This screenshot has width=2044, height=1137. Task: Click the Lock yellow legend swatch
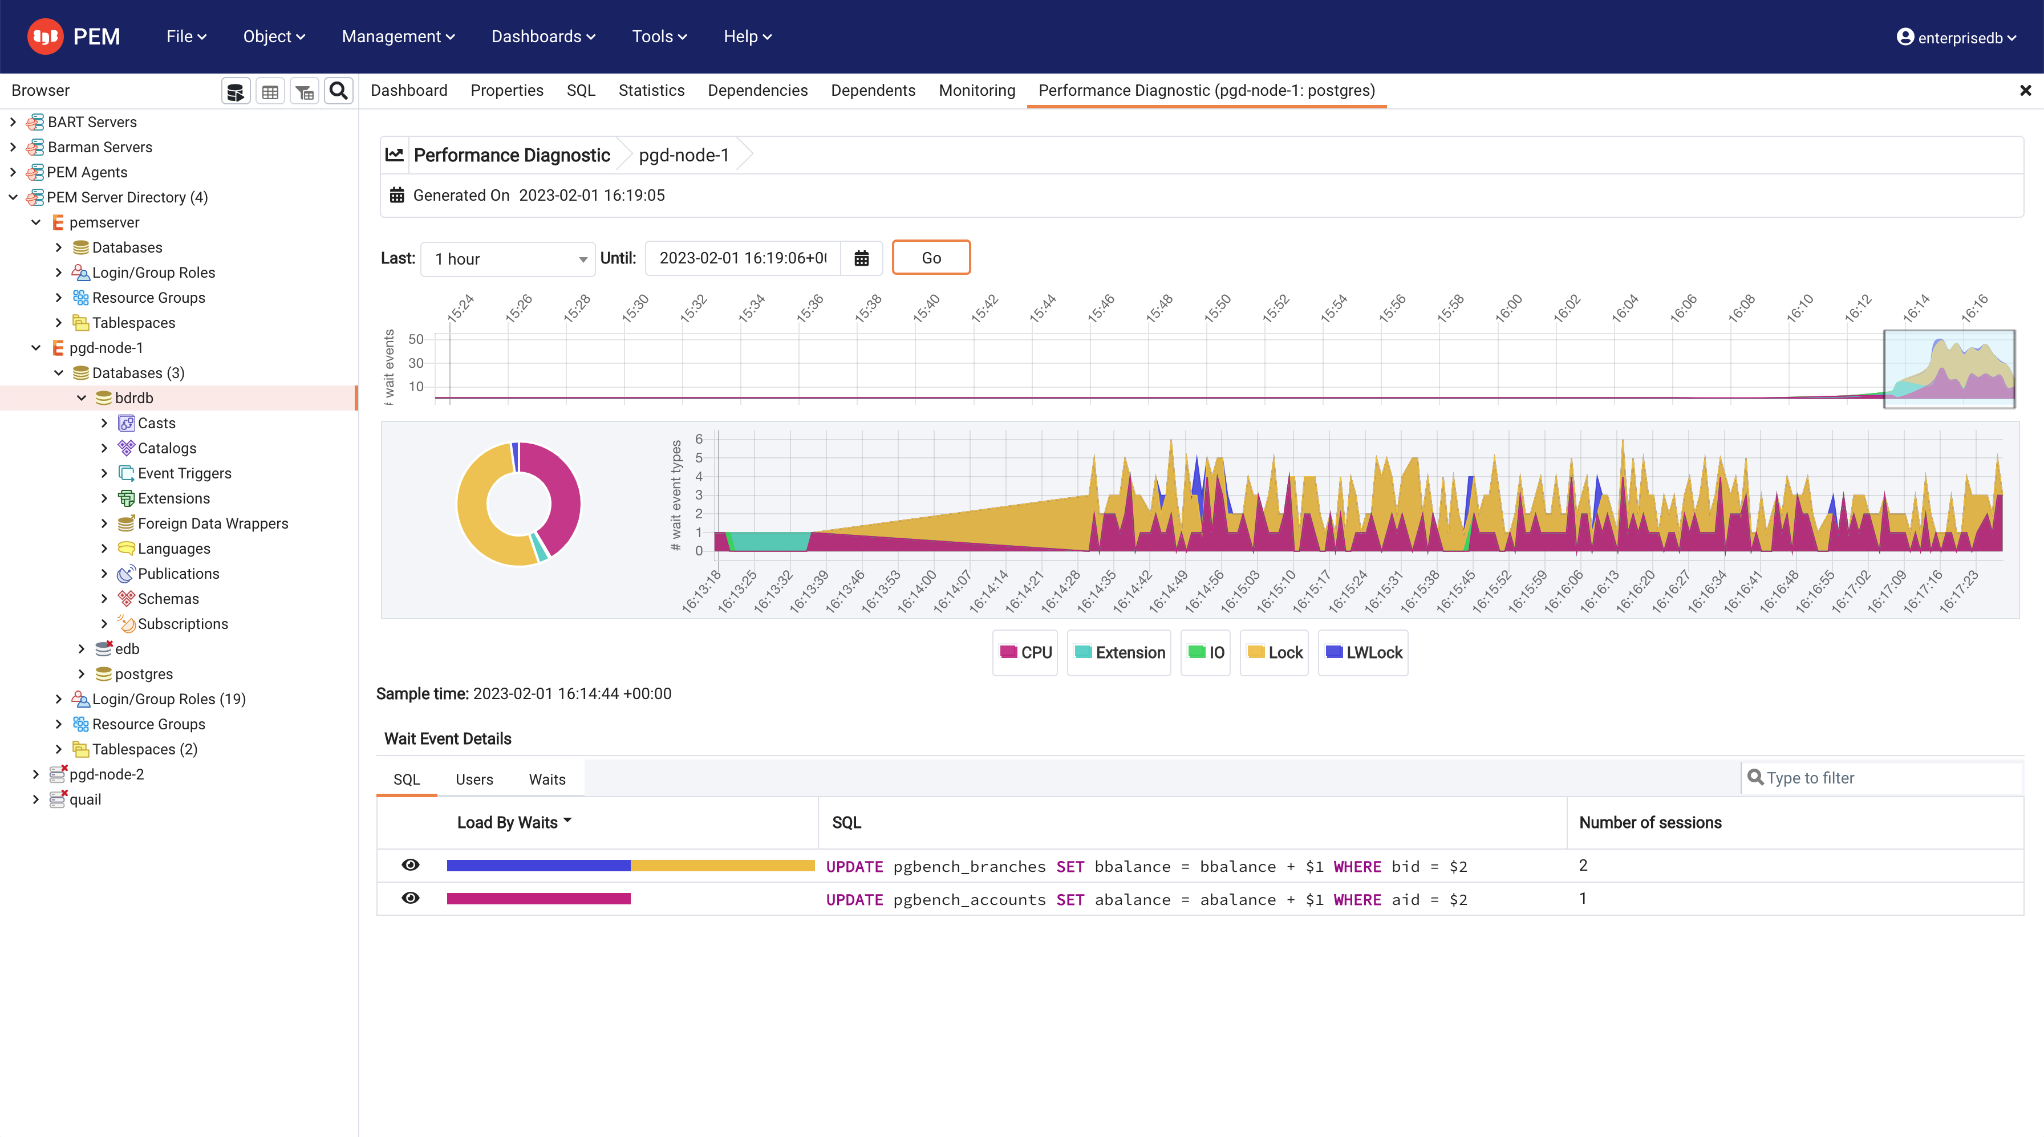pyautogui.click(x=1255, y=651)
